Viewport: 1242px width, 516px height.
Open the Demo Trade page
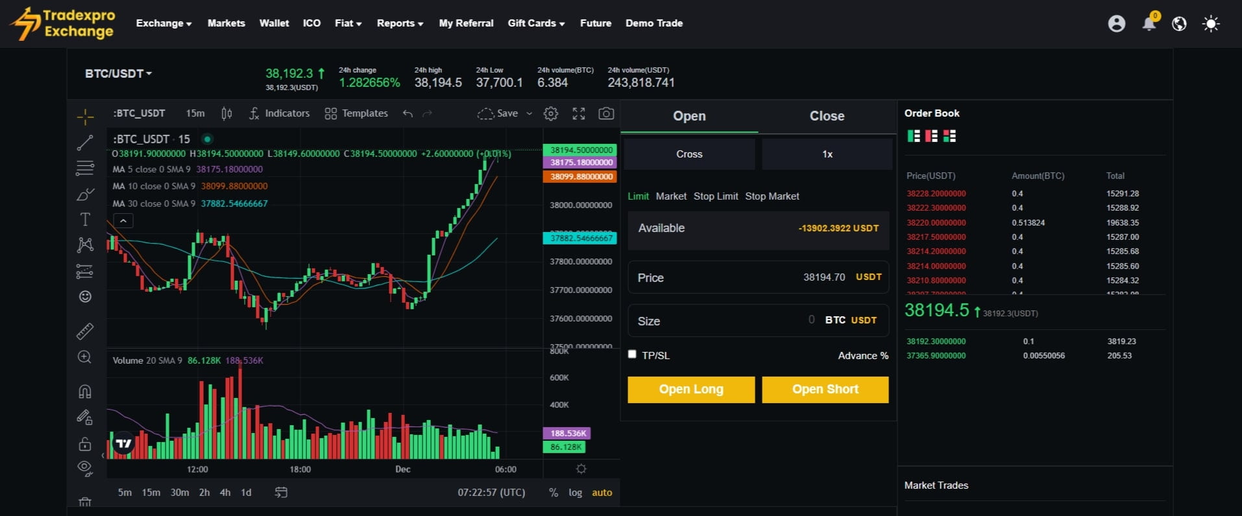click(x=654, y=23)
